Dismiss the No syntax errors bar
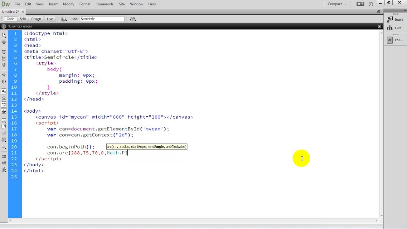This screenshot has height=229, width=407. click(x=379, y=26)
